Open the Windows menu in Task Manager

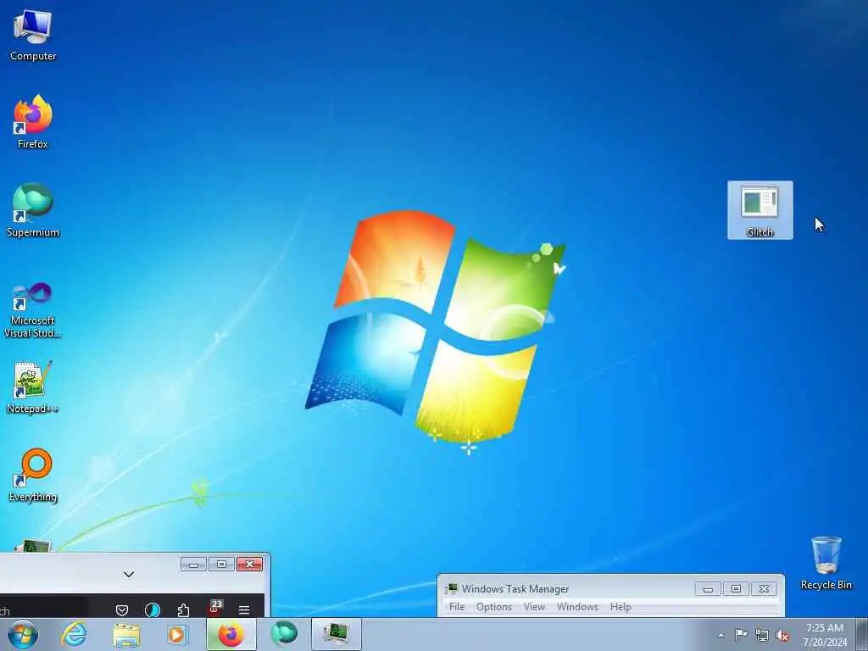tap(577, 607)
